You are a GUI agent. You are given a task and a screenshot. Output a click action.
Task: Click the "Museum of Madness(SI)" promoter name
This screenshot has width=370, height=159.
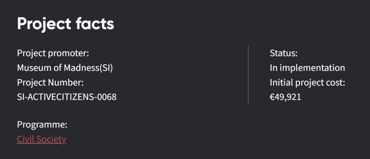click(x=65, y=68)
